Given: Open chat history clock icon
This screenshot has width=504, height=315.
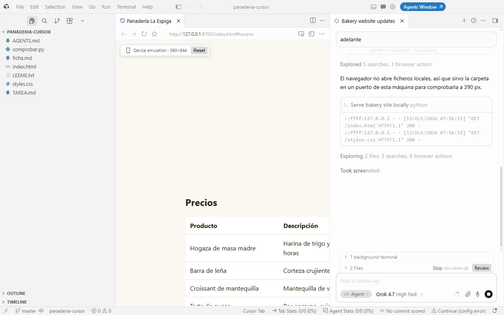Looking at the screenshot, I should tap(474, 20).
